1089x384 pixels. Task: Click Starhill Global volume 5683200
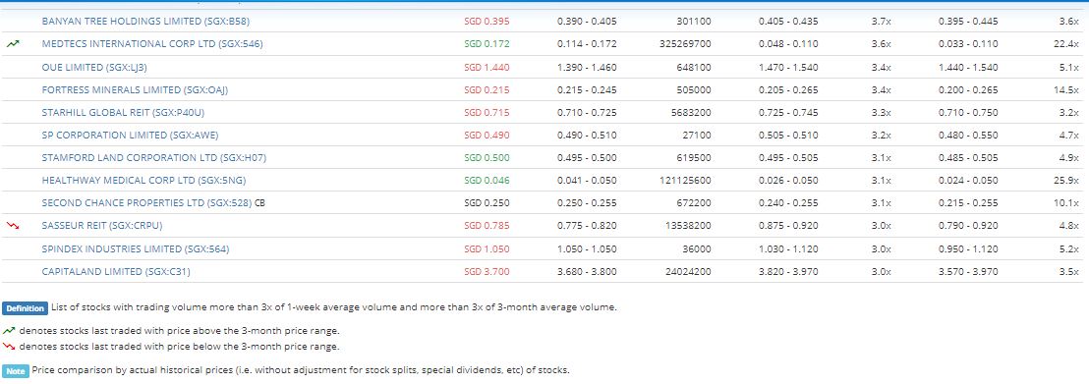click(690, 113)
